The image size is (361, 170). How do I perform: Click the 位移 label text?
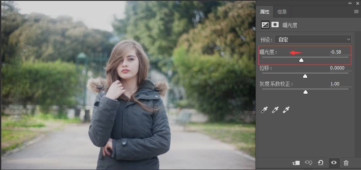pos(266,68)
